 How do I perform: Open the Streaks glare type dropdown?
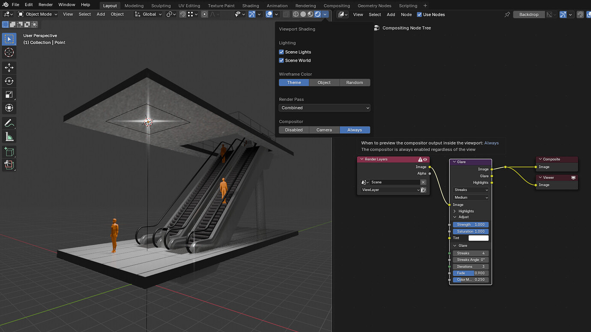[471, 190]
